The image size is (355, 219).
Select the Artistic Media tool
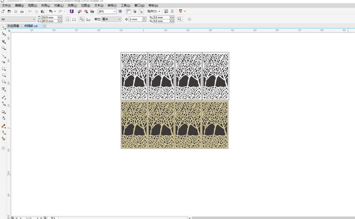[x=4, y=62]
